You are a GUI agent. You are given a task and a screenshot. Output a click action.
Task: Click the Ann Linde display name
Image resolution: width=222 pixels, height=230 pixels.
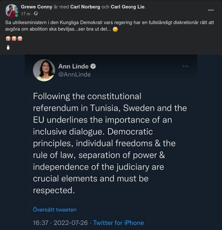[x=73, y=66]
